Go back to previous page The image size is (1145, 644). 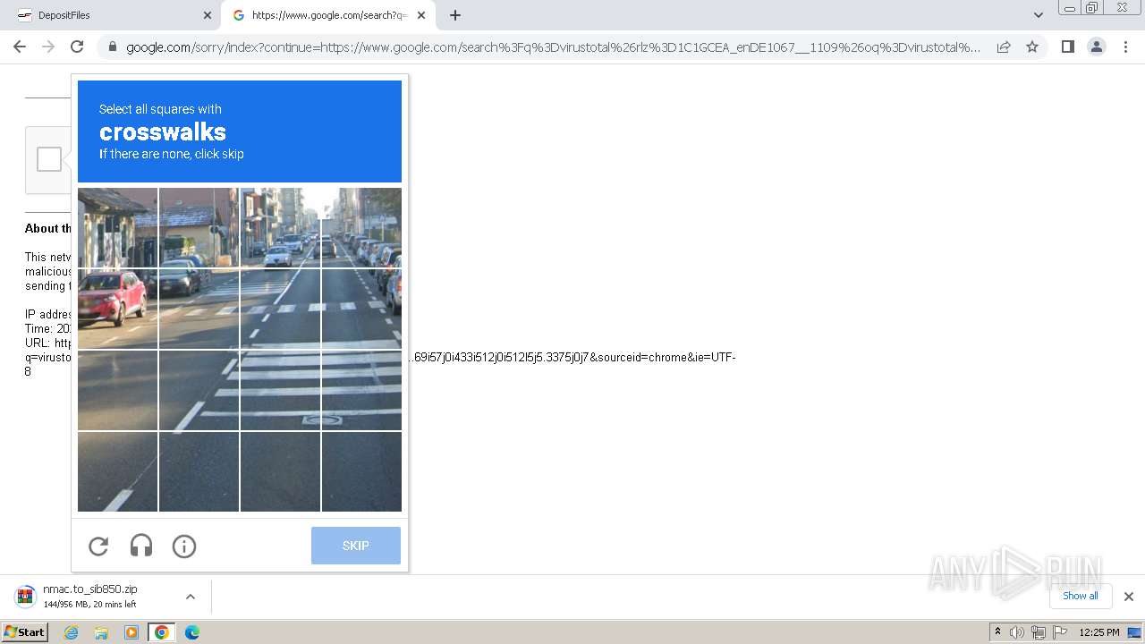20,47
